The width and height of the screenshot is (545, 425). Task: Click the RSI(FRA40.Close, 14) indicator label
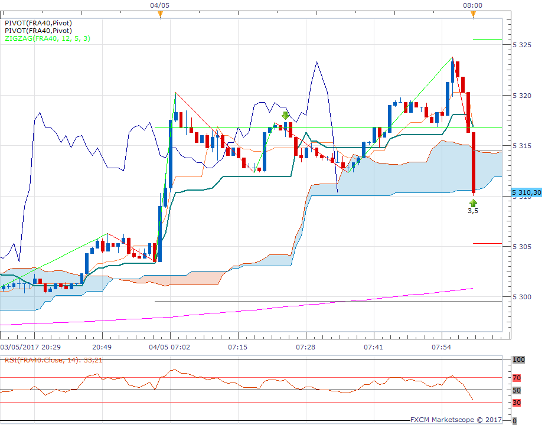(x=54, y=360)
